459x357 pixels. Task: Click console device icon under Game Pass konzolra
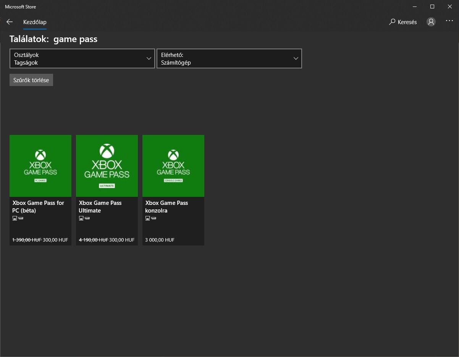(154, 218)
